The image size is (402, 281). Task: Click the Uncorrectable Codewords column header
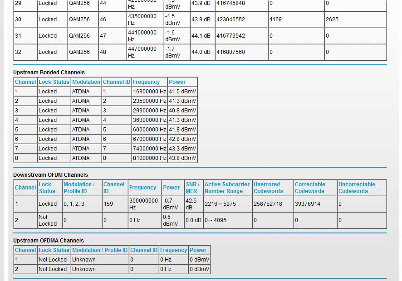(357, 188)
